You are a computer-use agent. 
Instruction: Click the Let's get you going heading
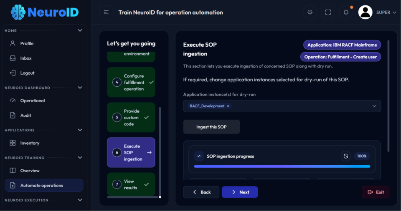click(131, 44)
